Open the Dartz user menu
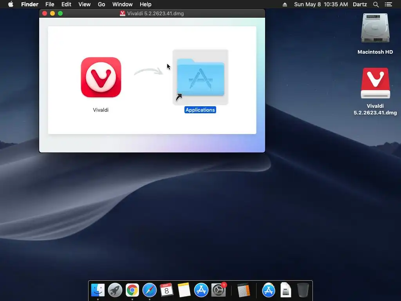 tap(359, 4)
